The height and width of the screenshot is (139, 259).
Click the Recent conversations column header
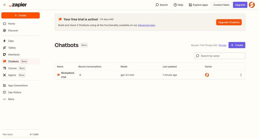tap(90, 67)
